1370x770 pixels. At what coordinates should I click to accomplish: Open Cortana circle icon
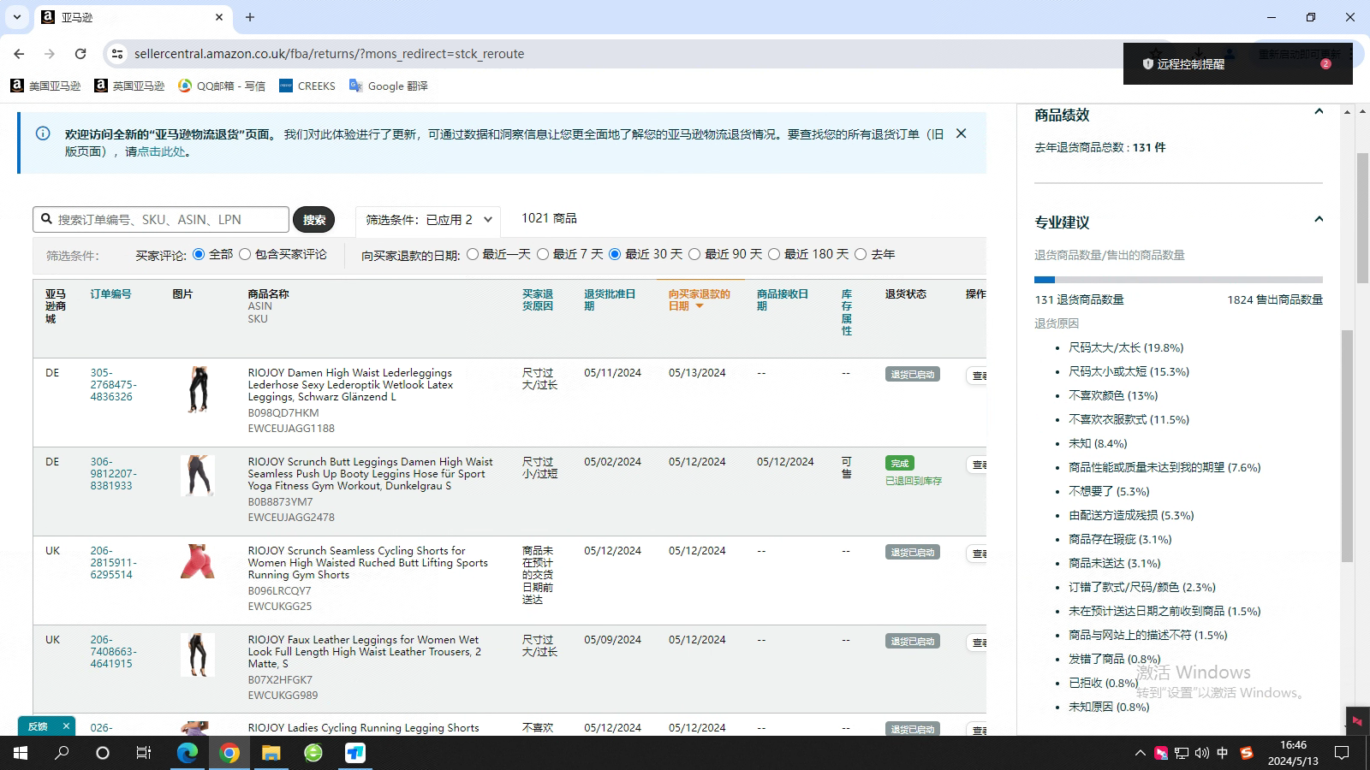pos(103,753)
